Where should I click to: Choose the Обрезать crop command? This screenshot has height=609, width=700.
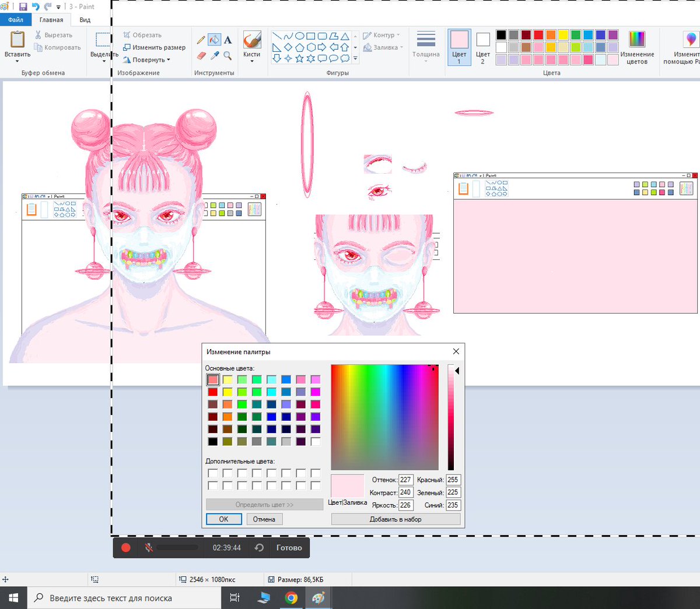pyautogui.click(x=142, y=35)
